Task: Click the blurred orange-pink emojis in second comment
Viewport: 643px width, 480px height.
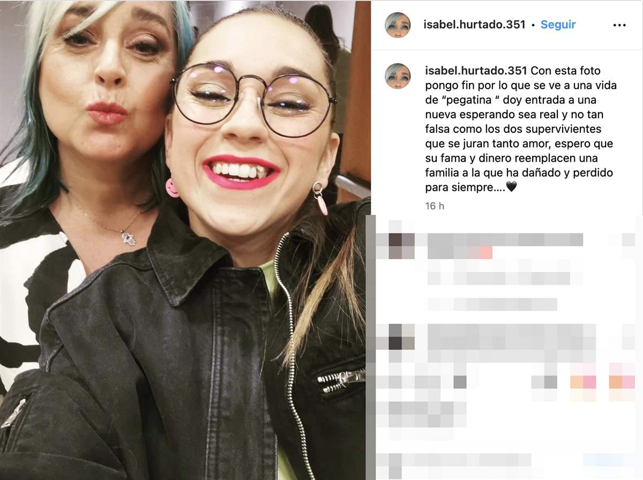Action: (602, 381)
